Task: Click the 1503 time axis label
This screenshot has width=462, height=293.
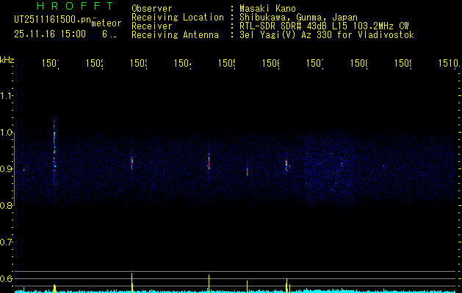Action: [x=139, y=63]
